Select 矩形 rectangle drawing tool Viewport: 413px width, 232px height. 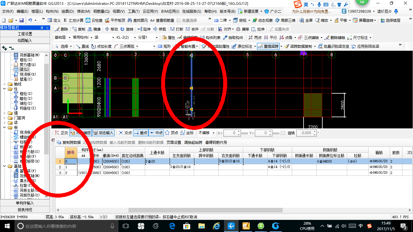click(x=164, y=47)
